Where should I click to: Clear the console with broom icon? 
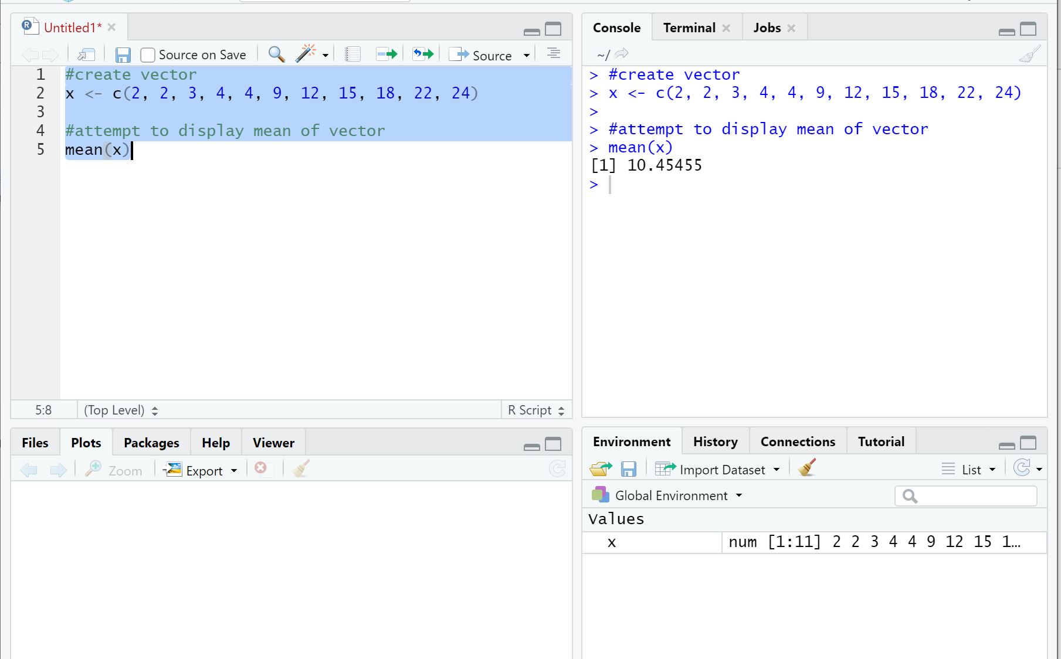coord(1030,54)
